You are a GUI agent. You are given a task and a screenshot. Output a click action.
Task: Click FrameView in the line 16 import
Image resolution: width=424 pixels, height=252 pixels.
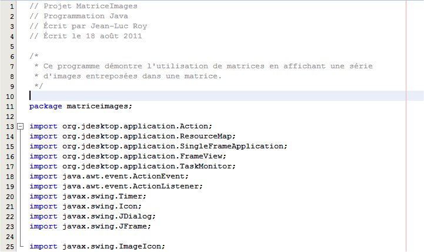(x=201, y=157)
